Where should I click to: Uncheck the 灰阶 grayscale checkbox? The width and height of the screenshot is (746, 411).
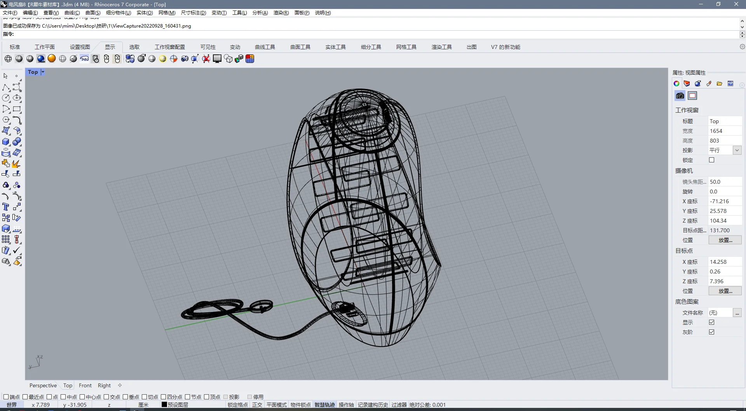(711, 332)
